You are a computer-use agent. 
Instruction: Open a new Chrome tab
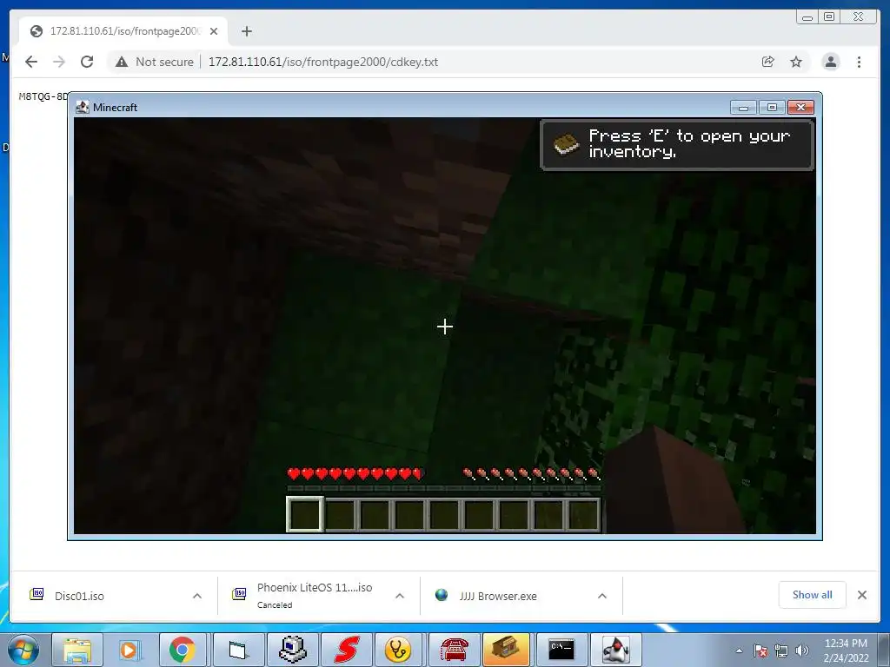[x=246, y=31]
